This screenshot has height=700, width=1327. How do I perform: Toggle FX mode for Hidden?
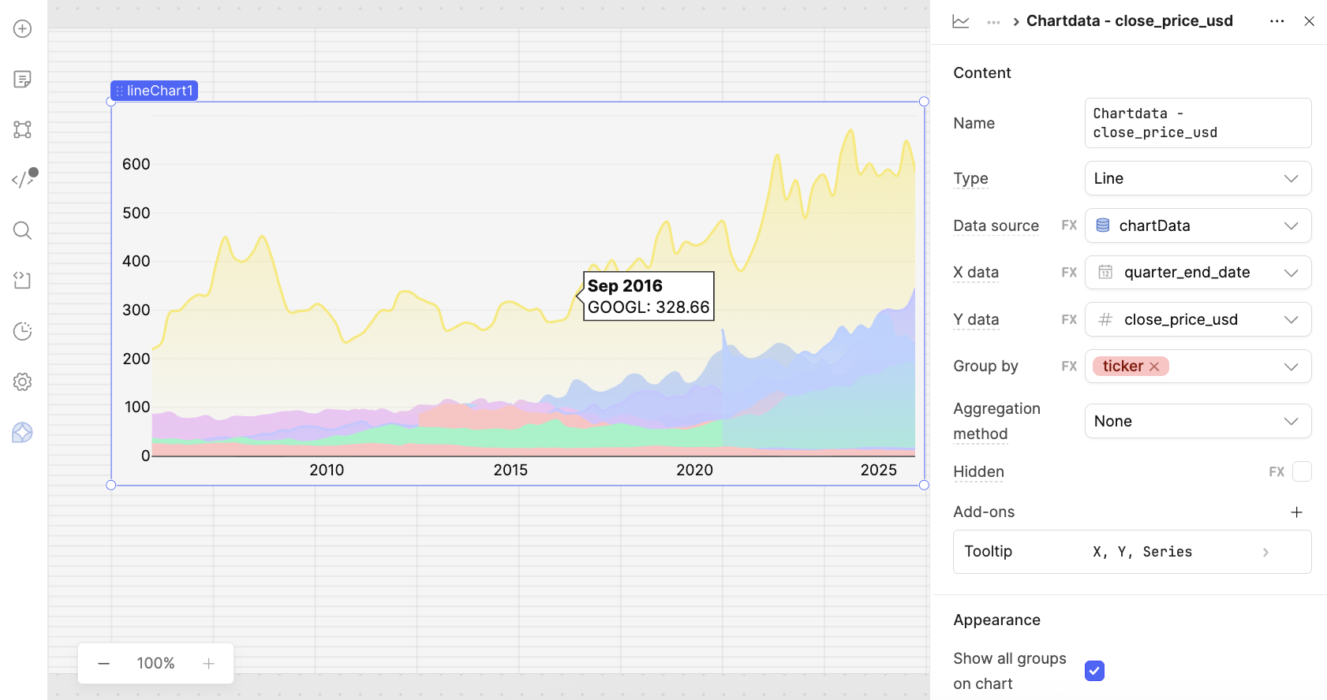coord(1277,472)
